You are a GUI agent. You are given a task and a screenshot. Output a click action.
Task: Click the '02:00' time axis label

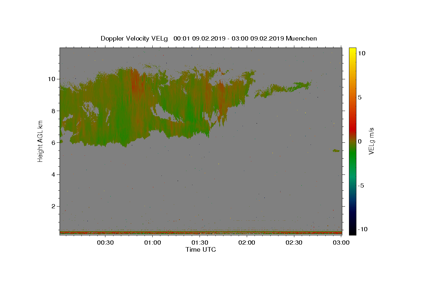coord(247,243)
